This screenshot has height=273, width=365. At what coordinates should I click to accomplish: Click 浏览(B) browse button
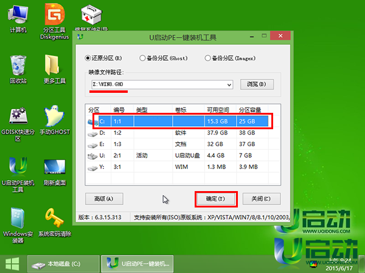click(x=257, y=84)
